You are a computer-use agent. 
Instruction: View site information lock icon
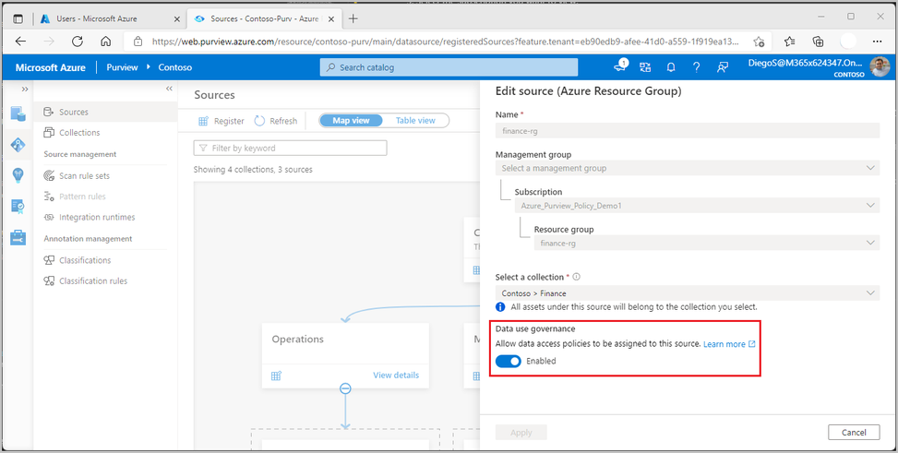[138, 42]
